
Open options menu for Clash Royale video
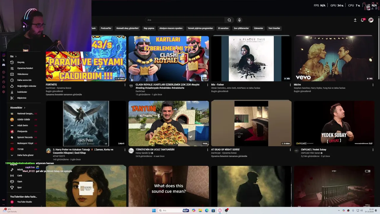pos(208,85)
